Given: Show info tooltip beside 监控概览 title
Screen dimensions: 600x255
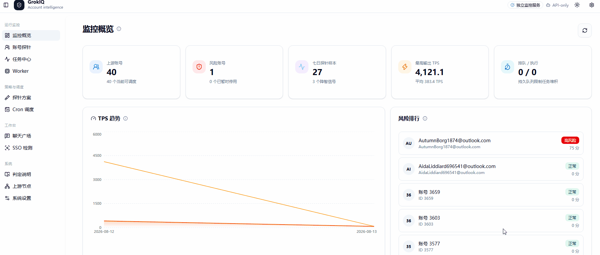Looking at the screenshot, I should pyautogui.click(x=119, y=29).
